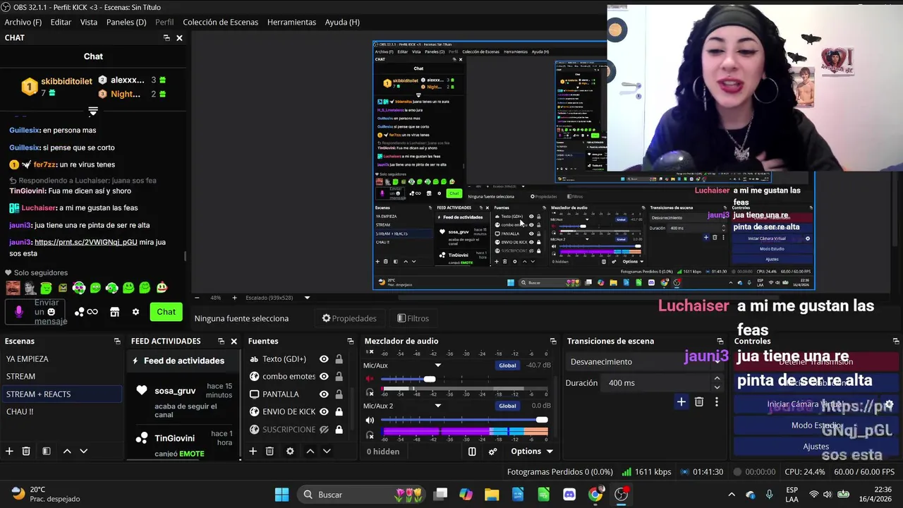Move scene down with arrow

83,451
